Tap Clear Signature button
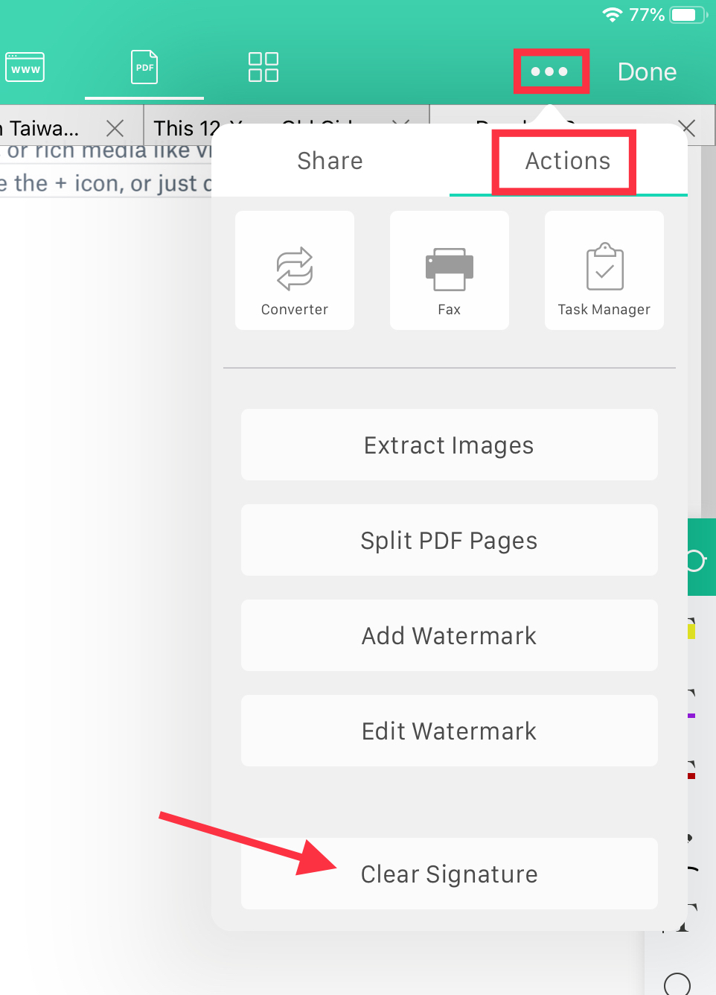 [450, 874]
